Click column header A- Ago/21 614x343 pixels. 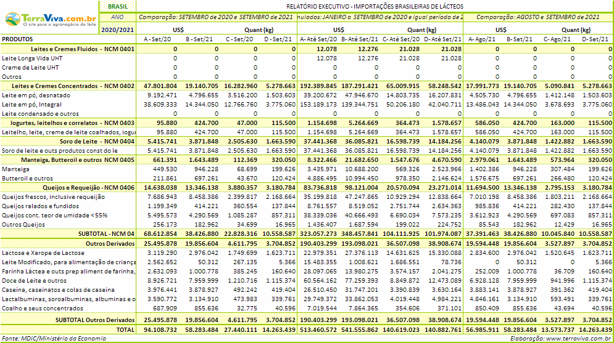click(x=482, y=39)
